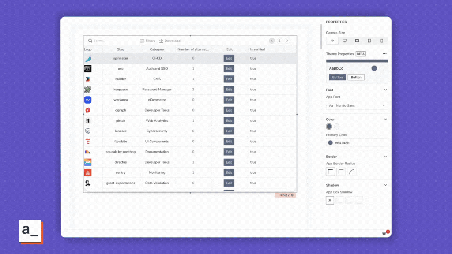Open the table Filters option
Screen dimensions: 452x254
tap(148, 41)
